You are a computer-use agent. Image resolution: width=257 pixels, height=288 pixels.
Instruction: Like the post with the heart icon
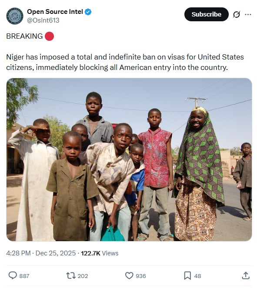tap(129, 276)
